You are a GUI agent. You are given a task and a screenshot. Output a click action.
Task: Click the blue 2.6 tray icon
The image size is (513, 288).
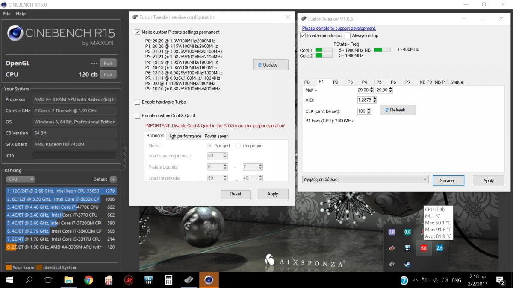click(x=439, y=248)
